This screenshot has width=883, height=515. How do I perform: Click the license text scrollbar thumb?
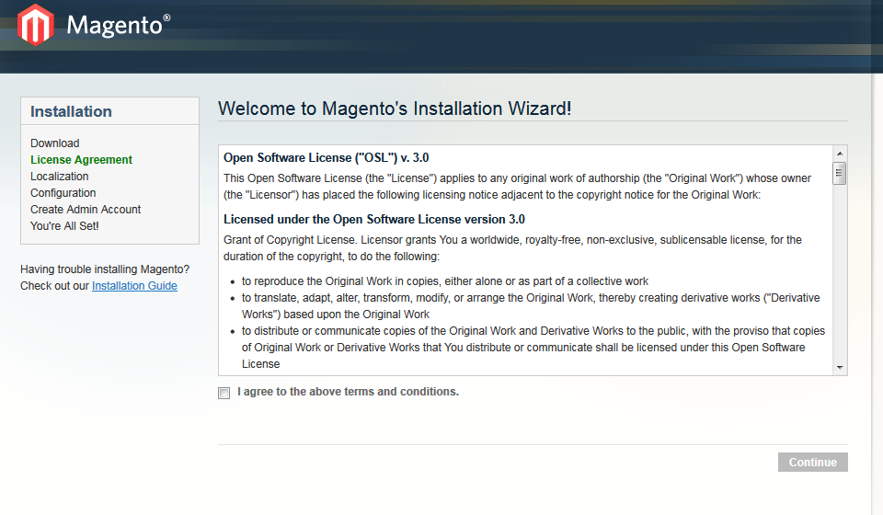840,173
